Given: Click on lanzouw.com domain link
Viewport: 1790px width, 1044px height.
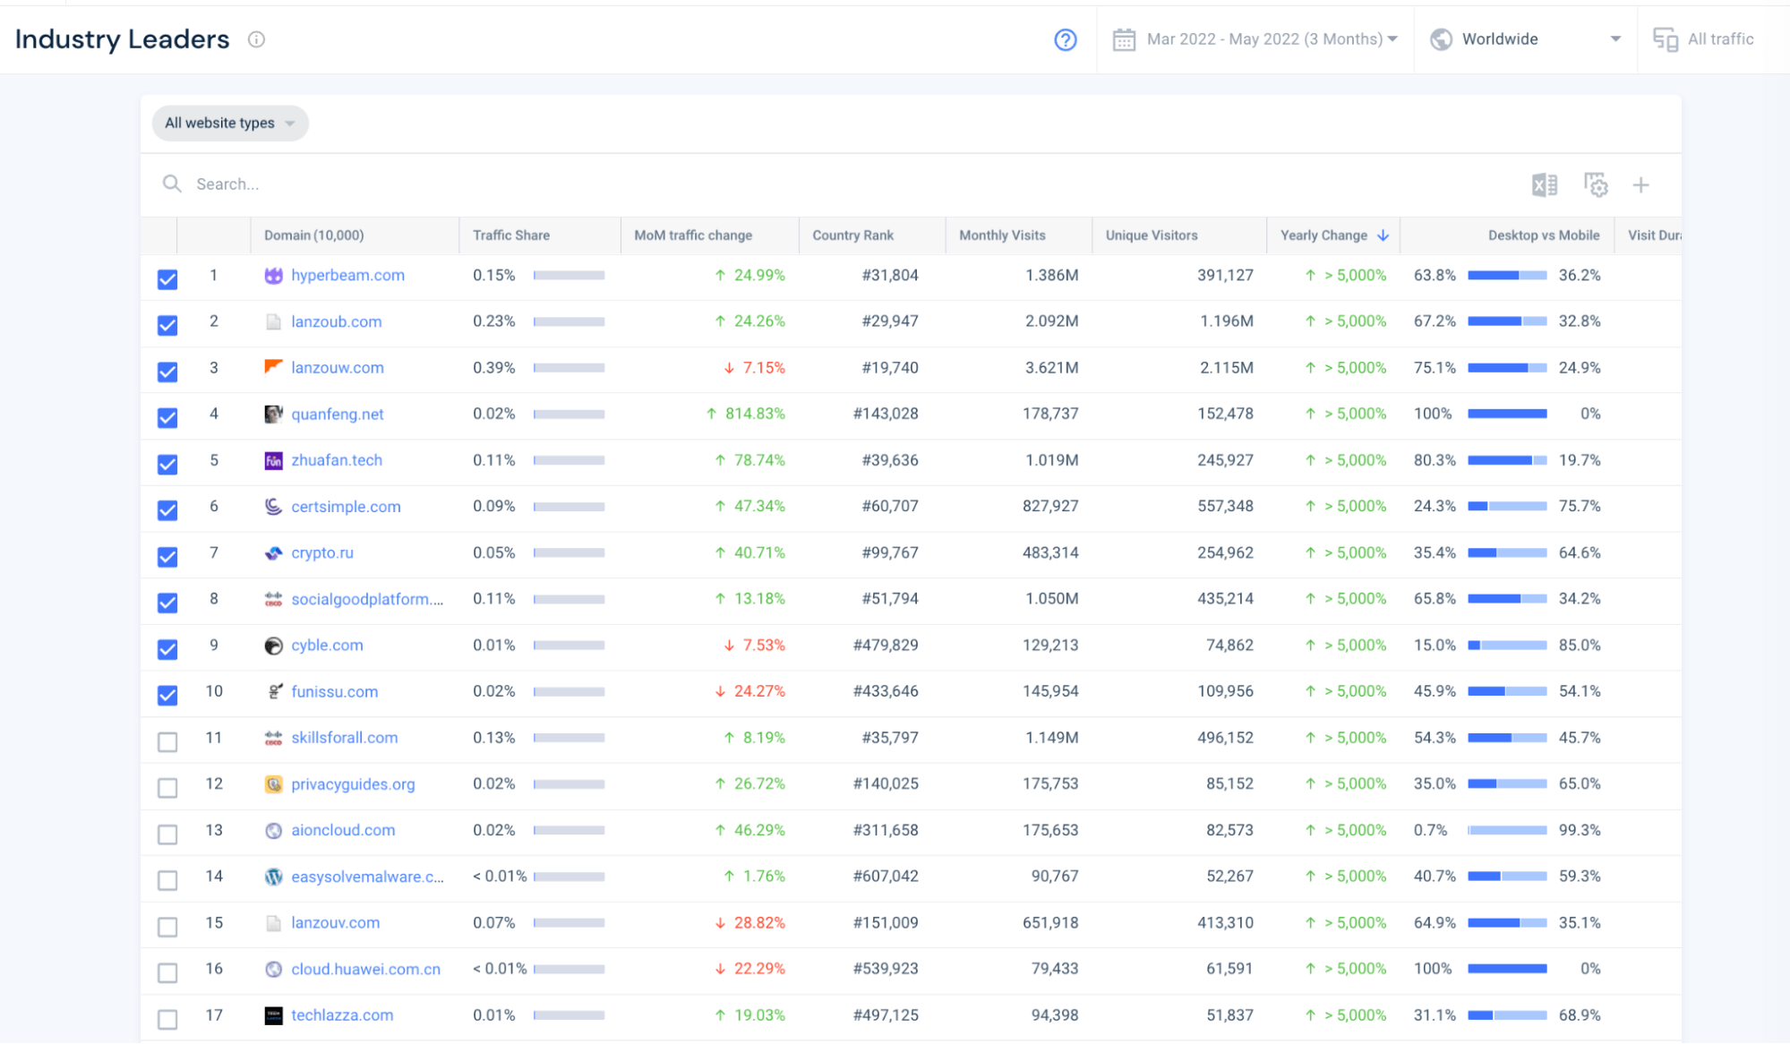Looking at the screenshot, I should click(337, 368).
